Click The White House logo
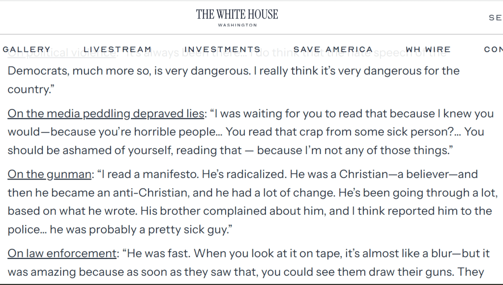Viewport: 503px width, 285px height. click(x=237, y=14)
